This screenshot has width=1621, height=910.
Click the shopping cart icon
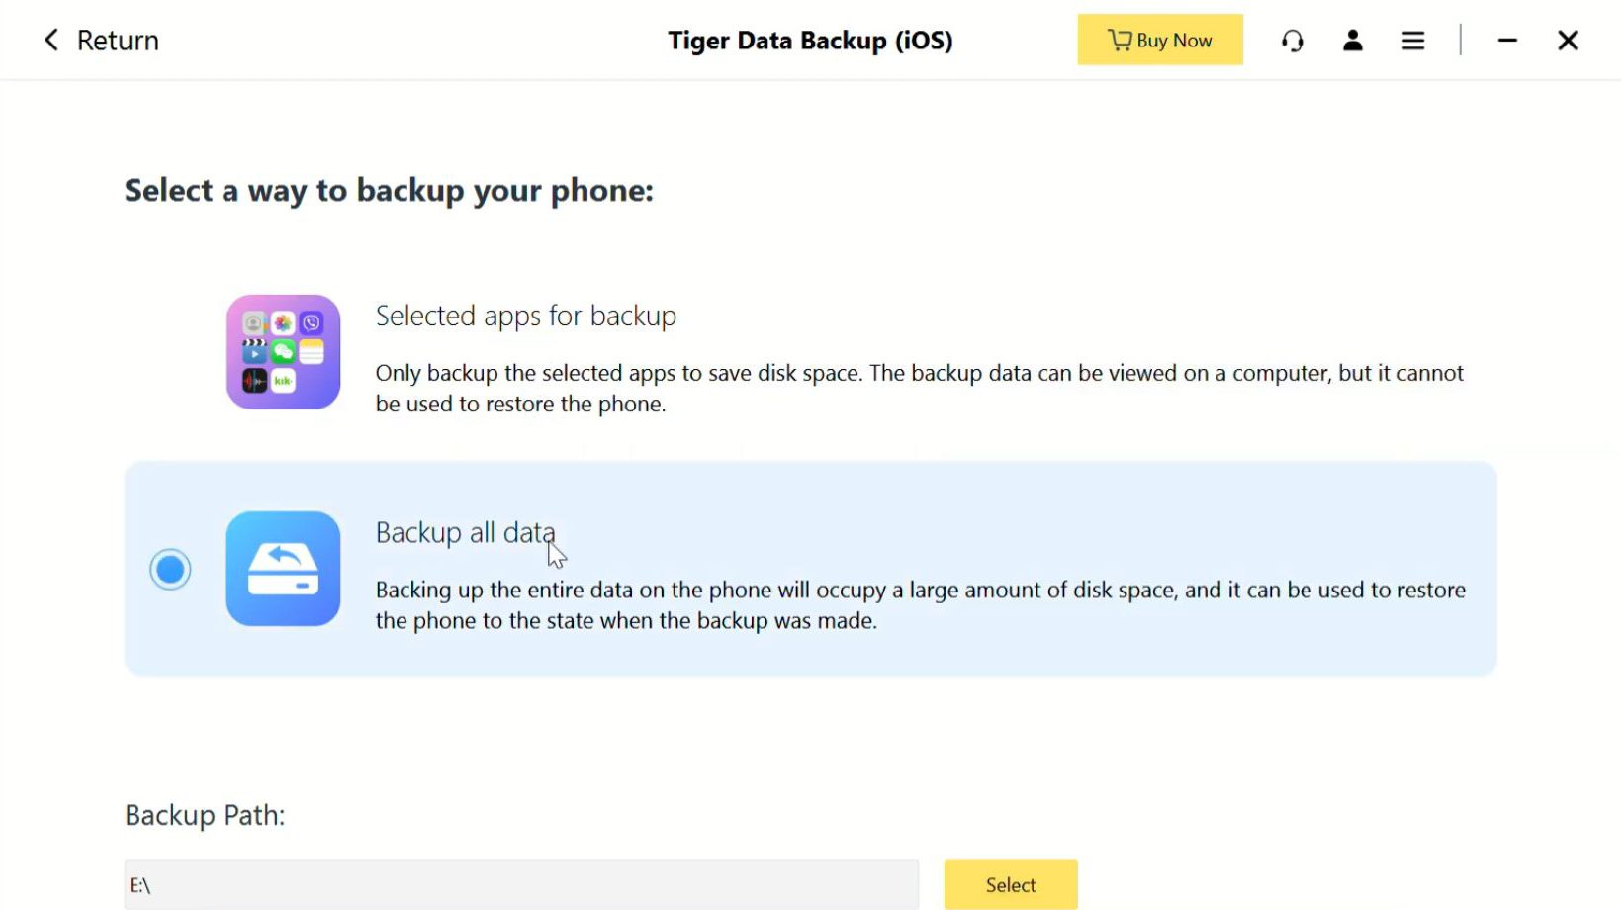1119,40
